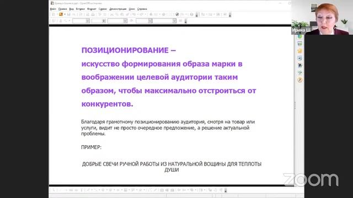This screenshot has height=198, width=353.
Task: Select the Ирина Ш participant video thumbnail
Action: click(322, 17)
